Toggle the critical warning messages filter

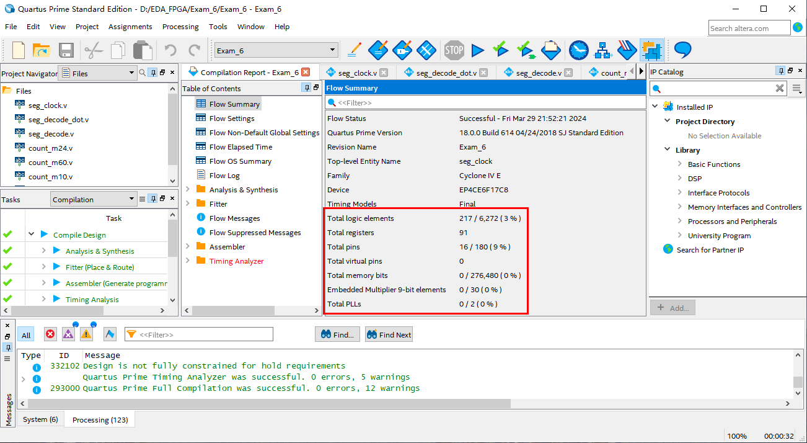(68, 334)
